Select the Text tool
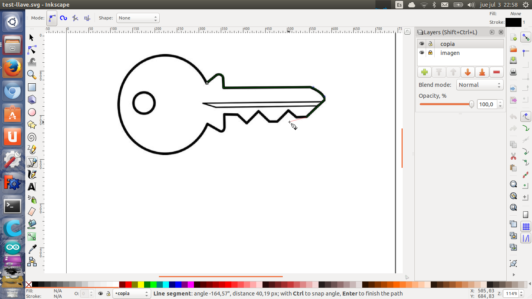Screen dimensions: 532x299 [x=32, y=187]
